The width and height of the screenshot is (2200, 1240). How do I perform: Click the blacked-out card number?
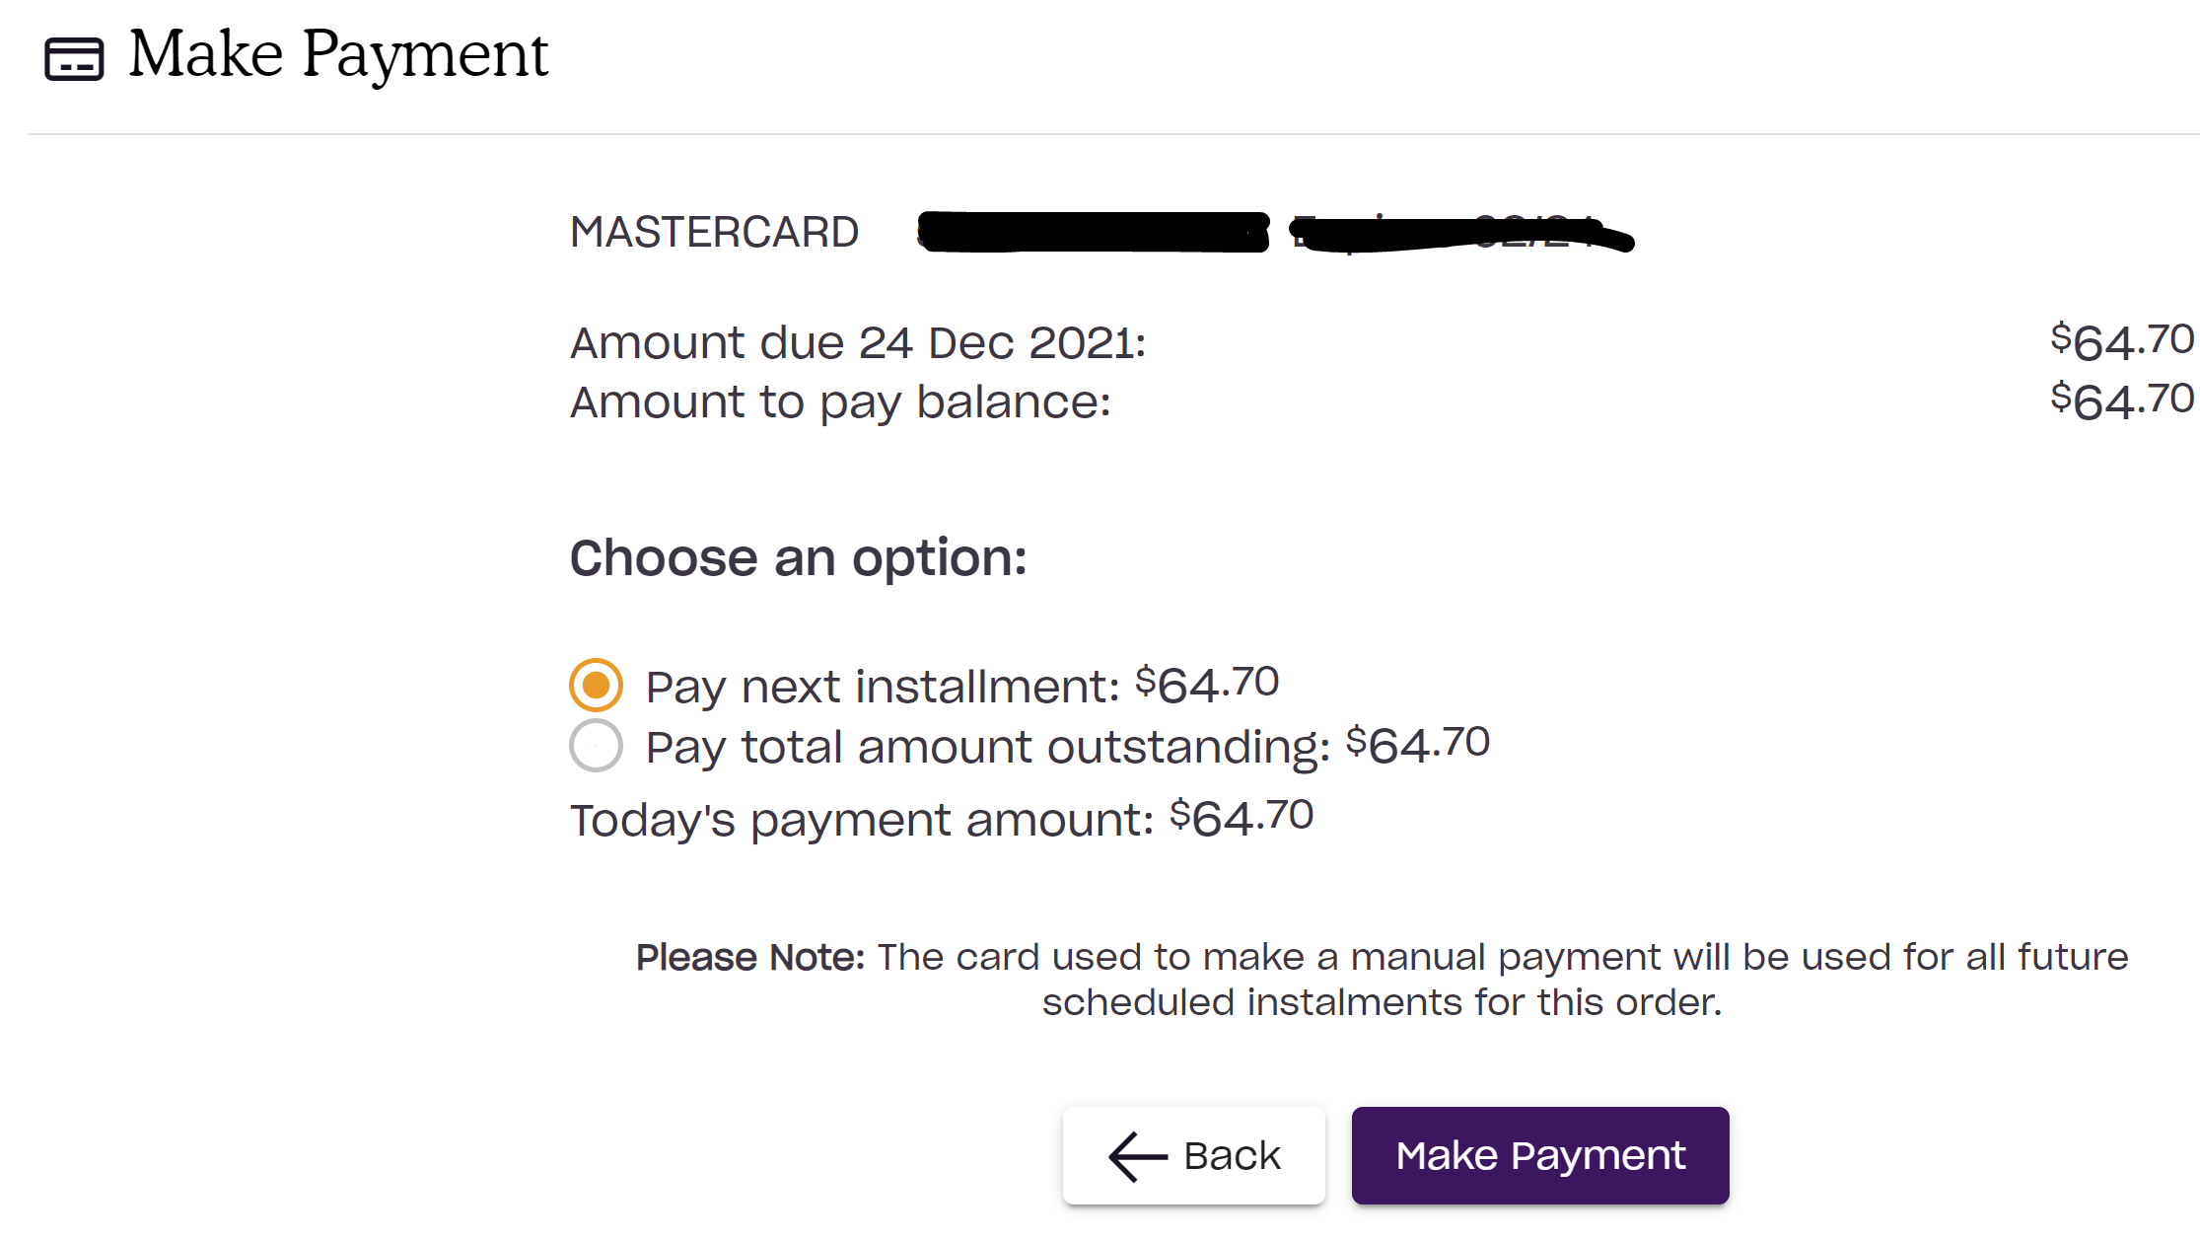pyautogui.click(x=1093, y=232)
